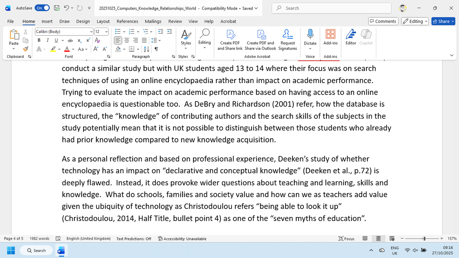Switch to Read Mode view icon
This screenshot has width=459, height=258.
[365, 239]
